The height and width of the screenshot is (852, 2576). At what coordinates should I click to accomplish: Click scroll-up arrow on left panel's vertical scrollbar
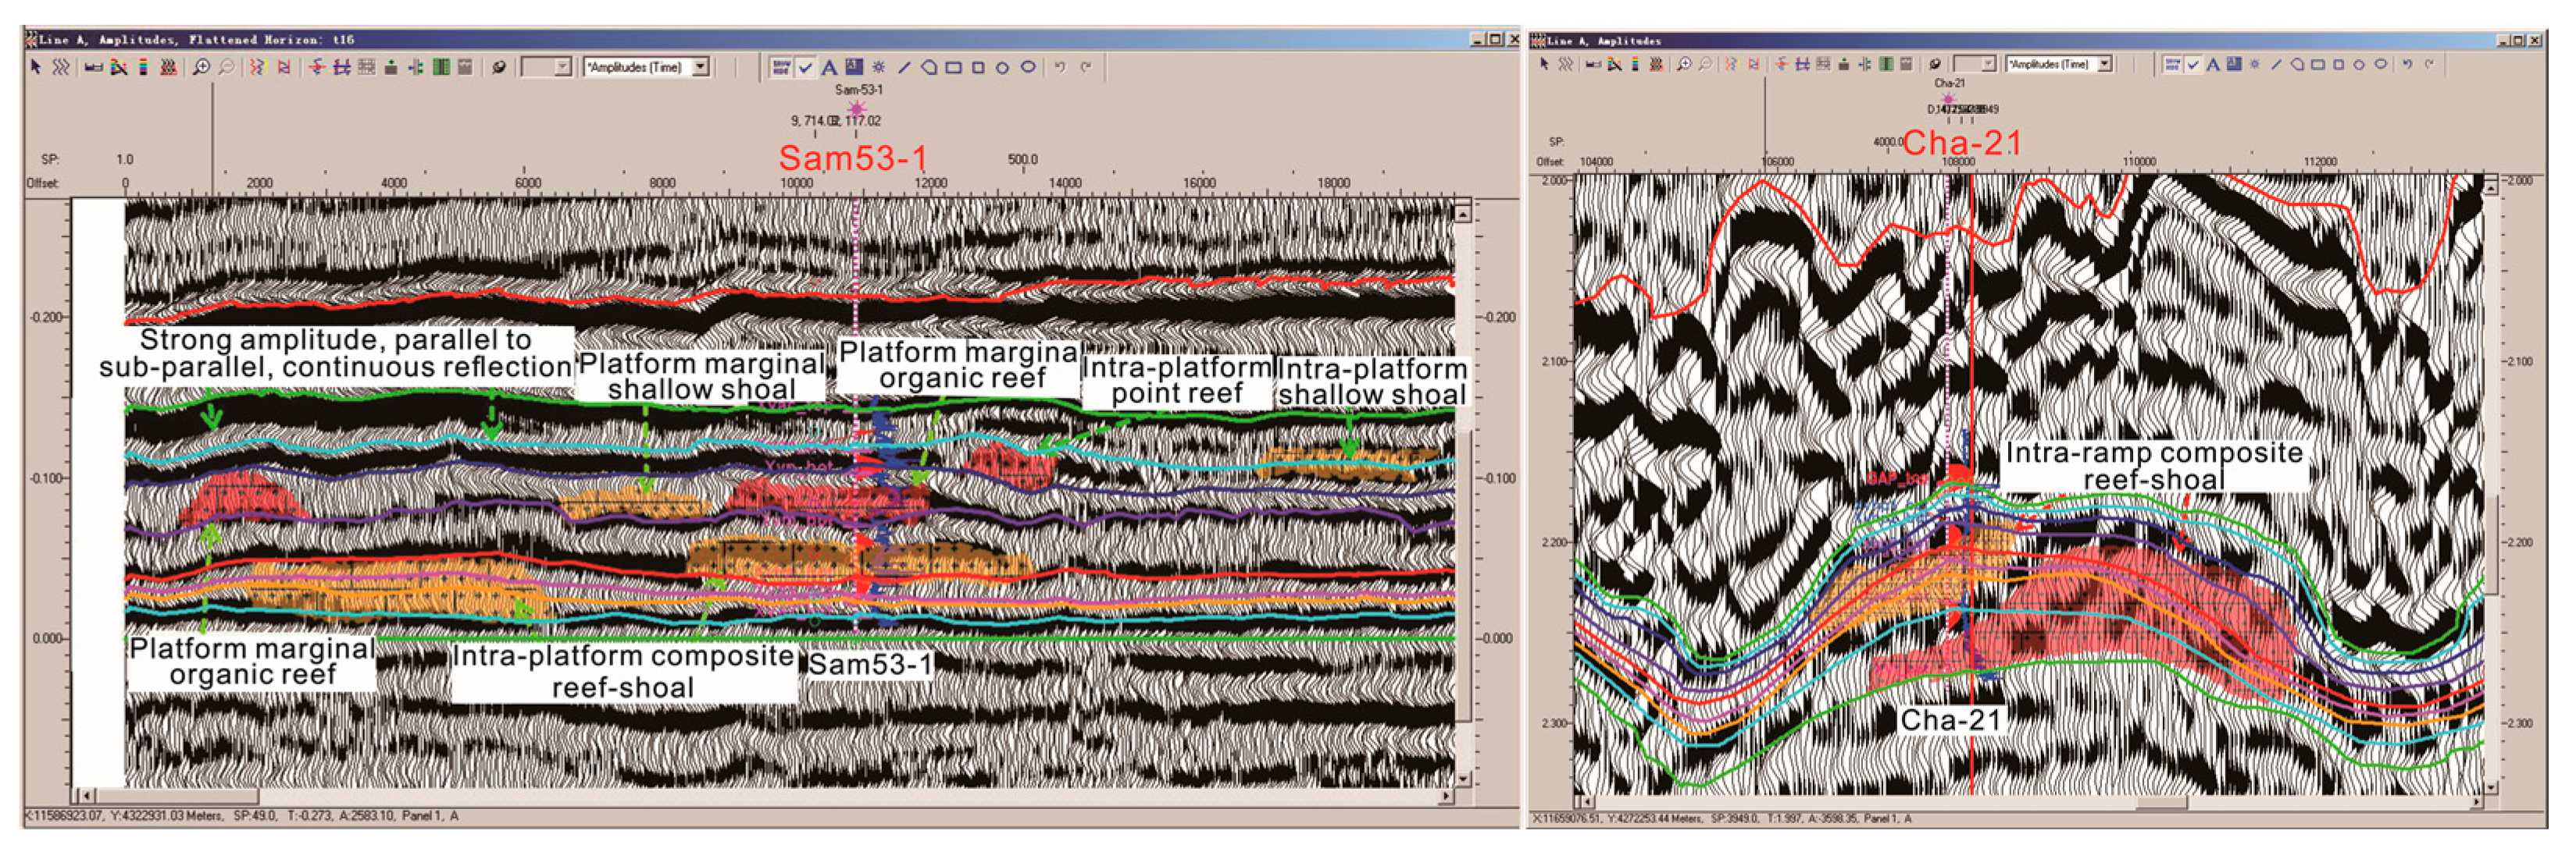pyautogui.click(x=1463, y=214)
